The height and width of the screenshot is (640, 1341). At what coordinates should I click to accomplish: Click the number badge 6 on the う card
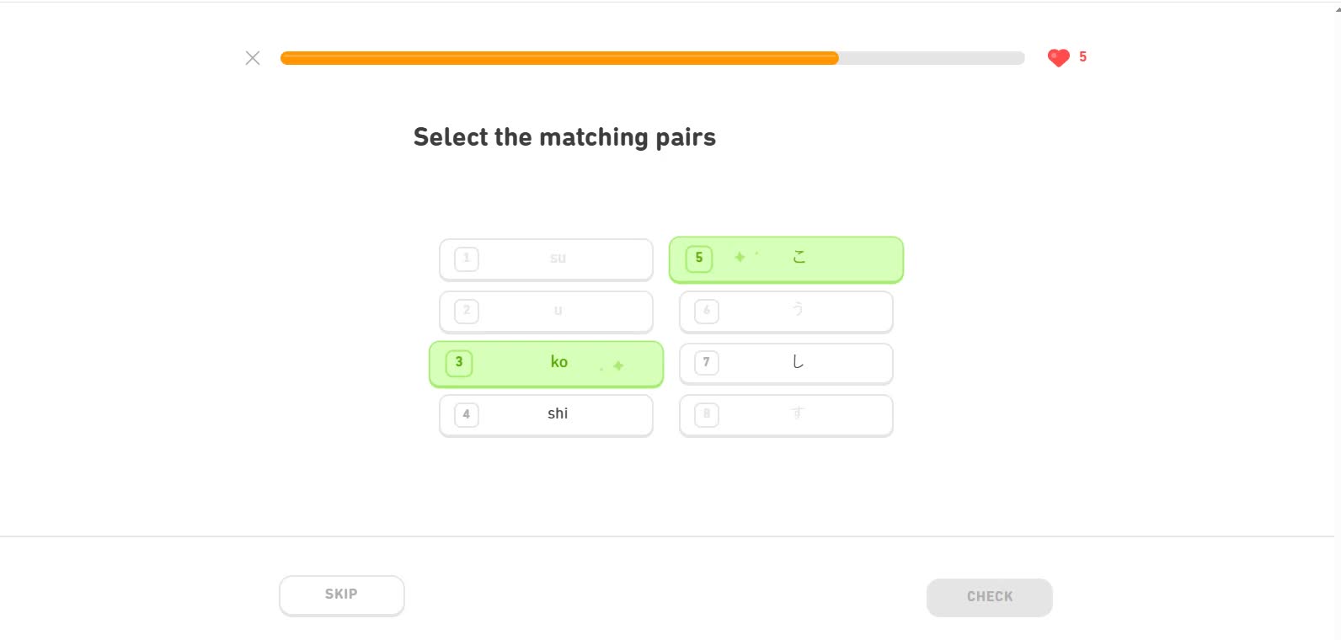coord(705,311)
